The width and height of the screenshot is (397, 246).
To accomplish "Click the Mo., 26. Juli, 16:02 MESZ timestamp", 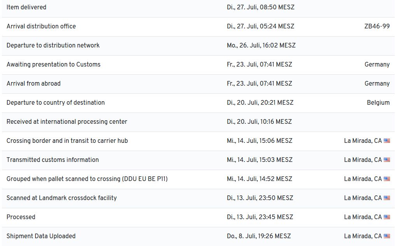I will tap(261, 46).
